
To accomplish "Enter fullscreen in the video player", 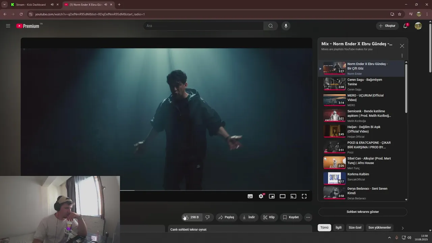I will pos(304,196).
